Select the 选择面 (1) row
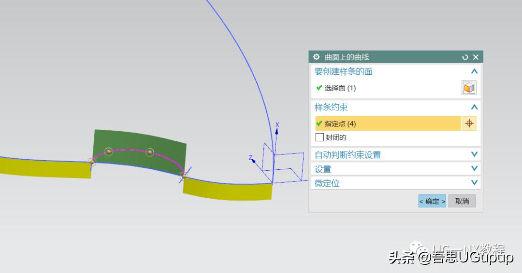The width and height of the screenshot is (522, 273). point(388,88)
